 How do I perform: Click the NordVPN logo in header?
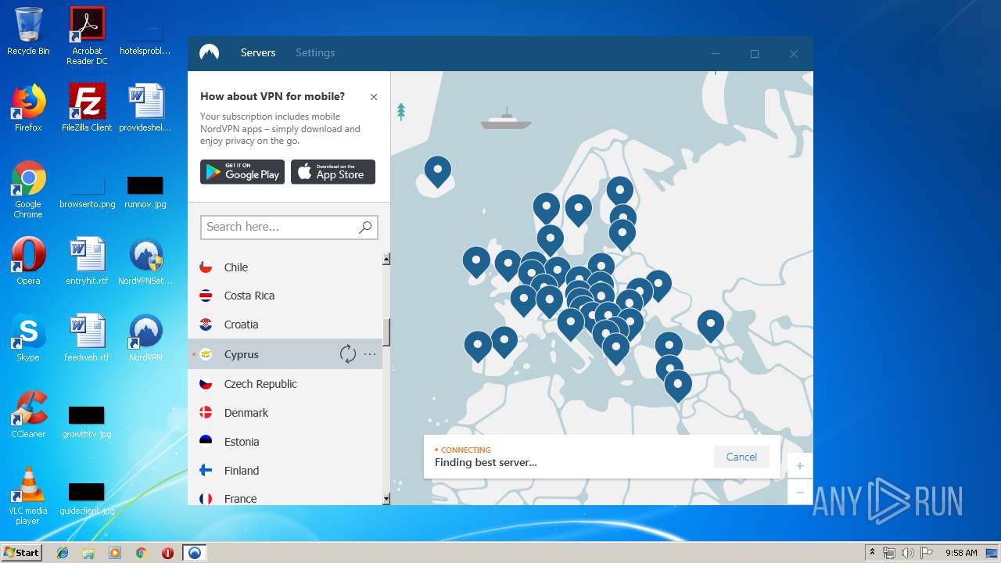coord(209,52)
